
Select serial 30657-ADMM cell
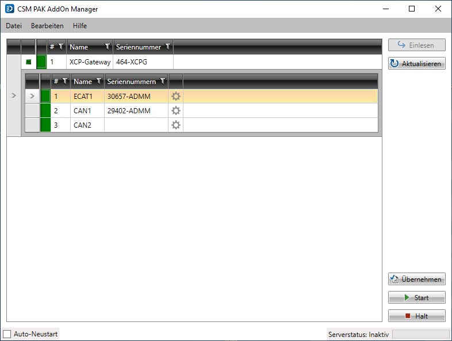coord(136,96)
